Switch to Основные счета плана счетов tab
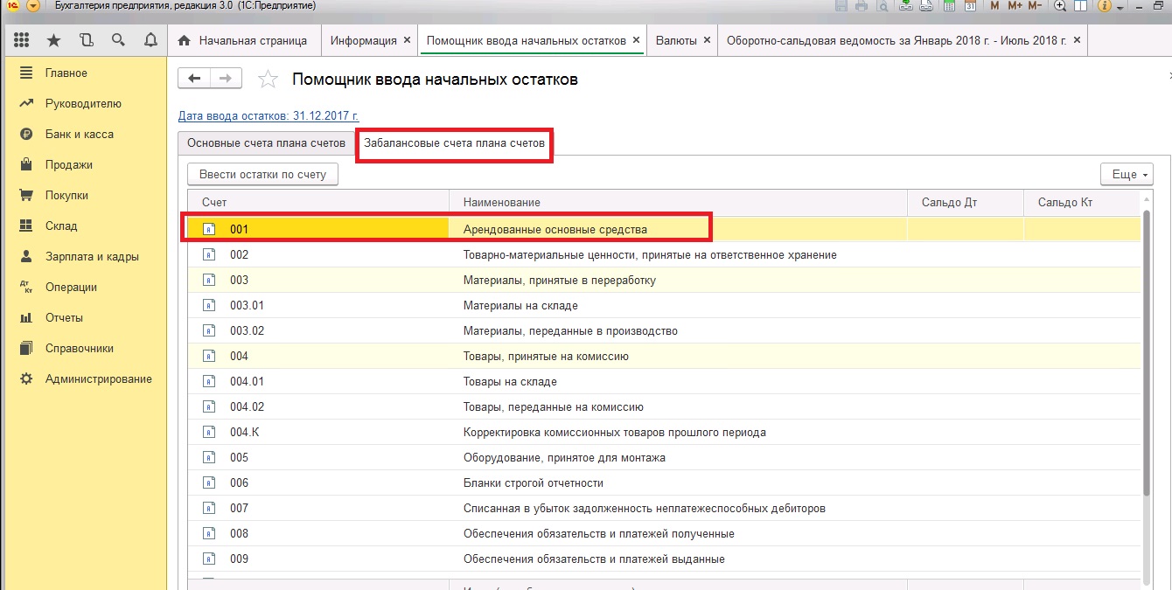This screenshot has width=1172, height=590. (266, 143)
